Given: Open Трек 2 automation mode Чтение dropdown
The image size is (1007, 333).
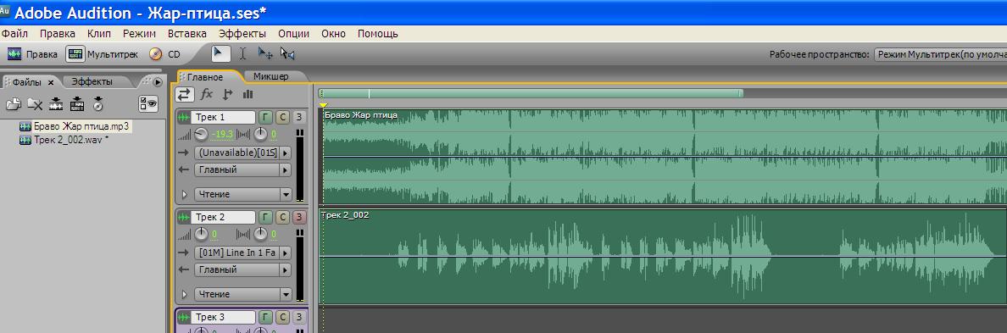Looking at the screenshot, I should [x=242, y=295].
